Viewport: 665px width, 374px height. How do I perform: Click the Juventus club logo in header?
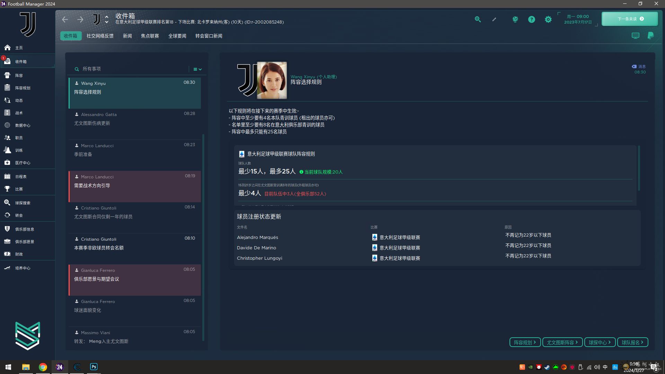click(97, 19)
